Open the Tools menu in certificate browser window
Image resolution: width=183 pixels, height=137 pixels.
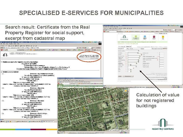click(14, 44)
